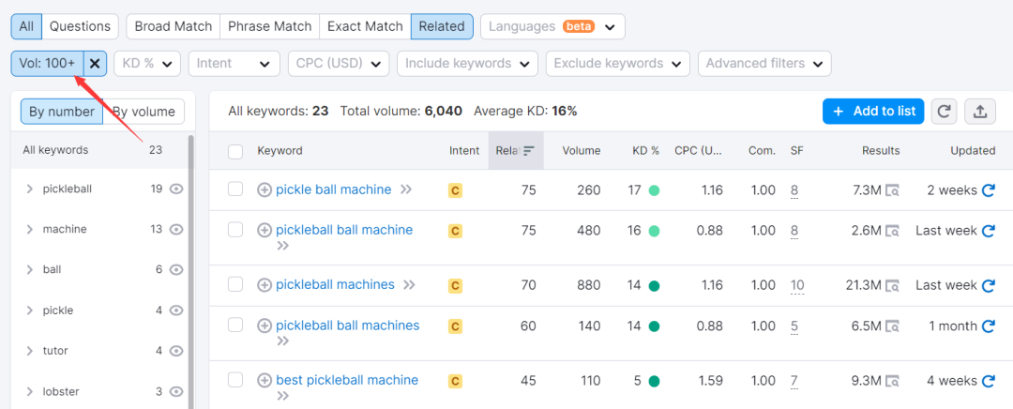The width and height of the screenshot is (1013, 409).
Task: Refresh the pickle ball machine row update
Action: pos(988,190)
